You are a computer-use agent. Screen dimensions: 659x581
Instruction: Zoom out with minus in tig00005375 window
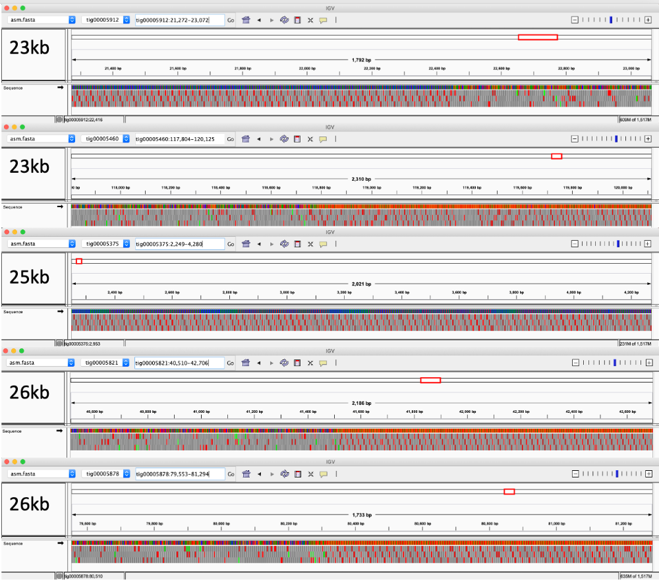pos(575,243)
